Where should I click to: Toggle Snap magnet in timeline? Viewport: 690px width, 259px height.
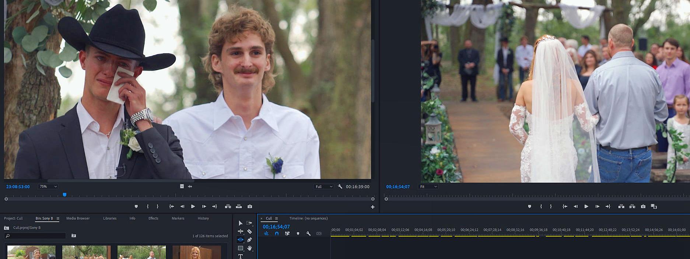click(x=277, y=234)
